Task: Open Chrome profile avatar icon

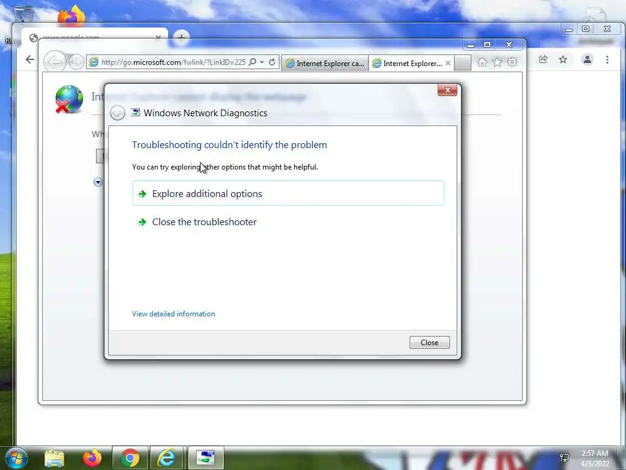Action: point(587,59)
